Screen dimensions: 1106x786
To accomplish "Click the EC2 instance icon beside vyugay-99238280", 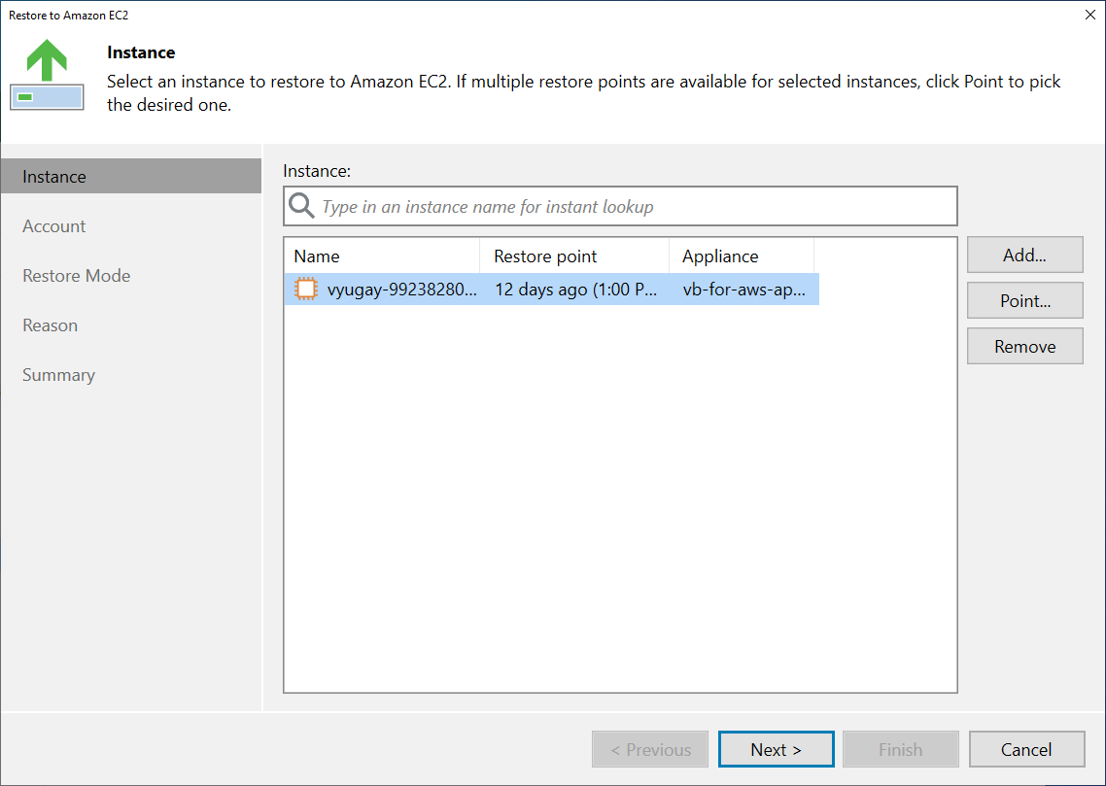I will pos(306,289).
